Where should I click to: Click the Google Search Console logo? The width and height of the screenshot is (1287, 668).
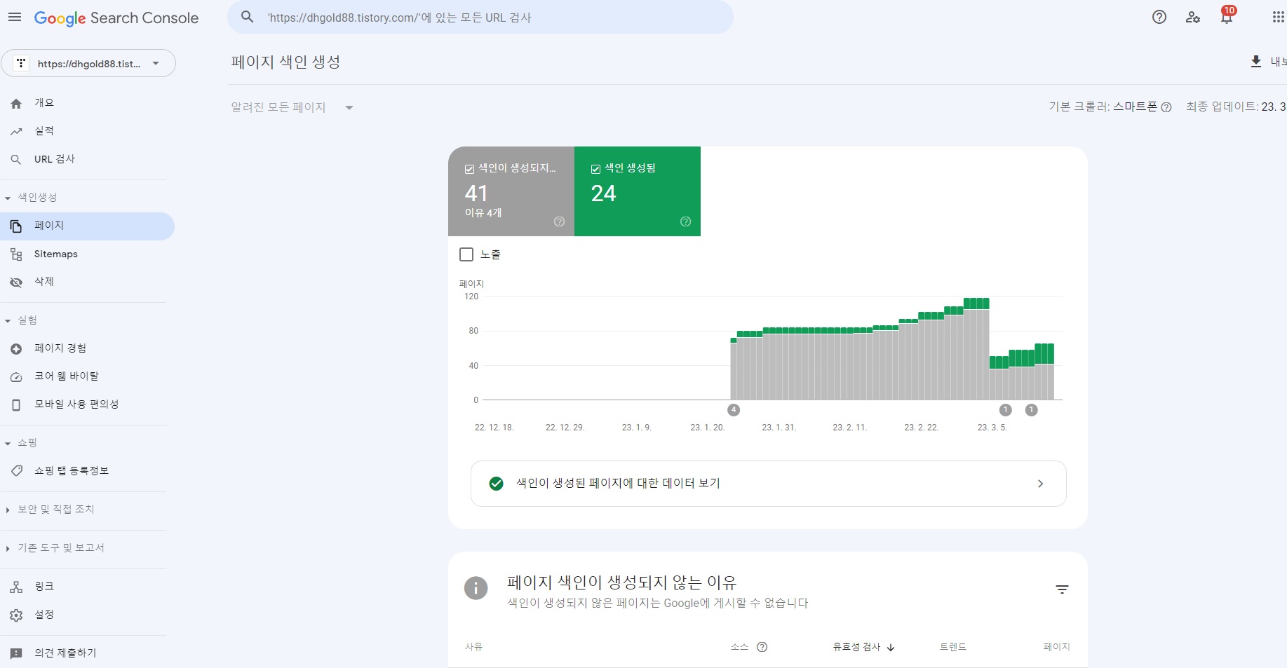[x=116, y=18]
